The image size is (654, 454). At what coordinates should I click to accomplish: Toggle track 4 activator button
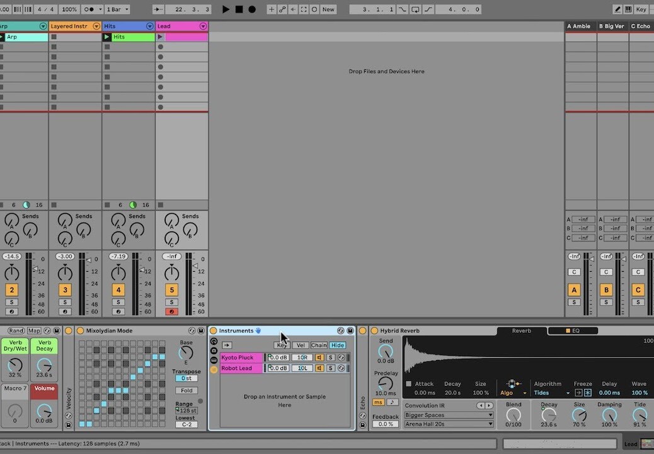(x=118, y=289)
